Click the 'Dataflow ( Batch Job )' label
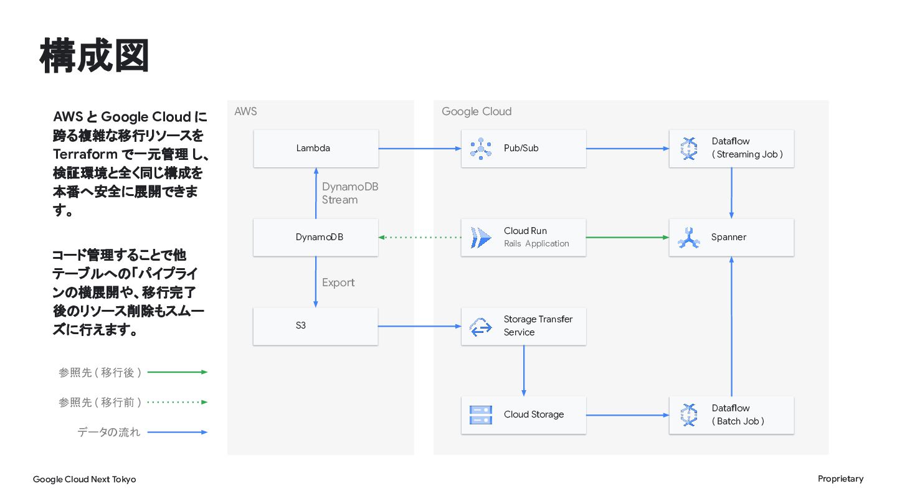 click(738, 415)
